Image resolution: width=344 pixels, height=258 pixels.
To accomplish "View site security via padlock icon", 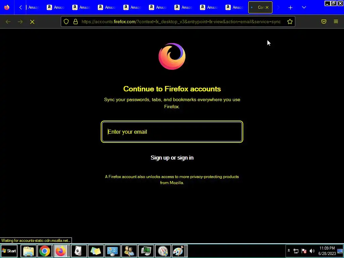I will 76,21.
